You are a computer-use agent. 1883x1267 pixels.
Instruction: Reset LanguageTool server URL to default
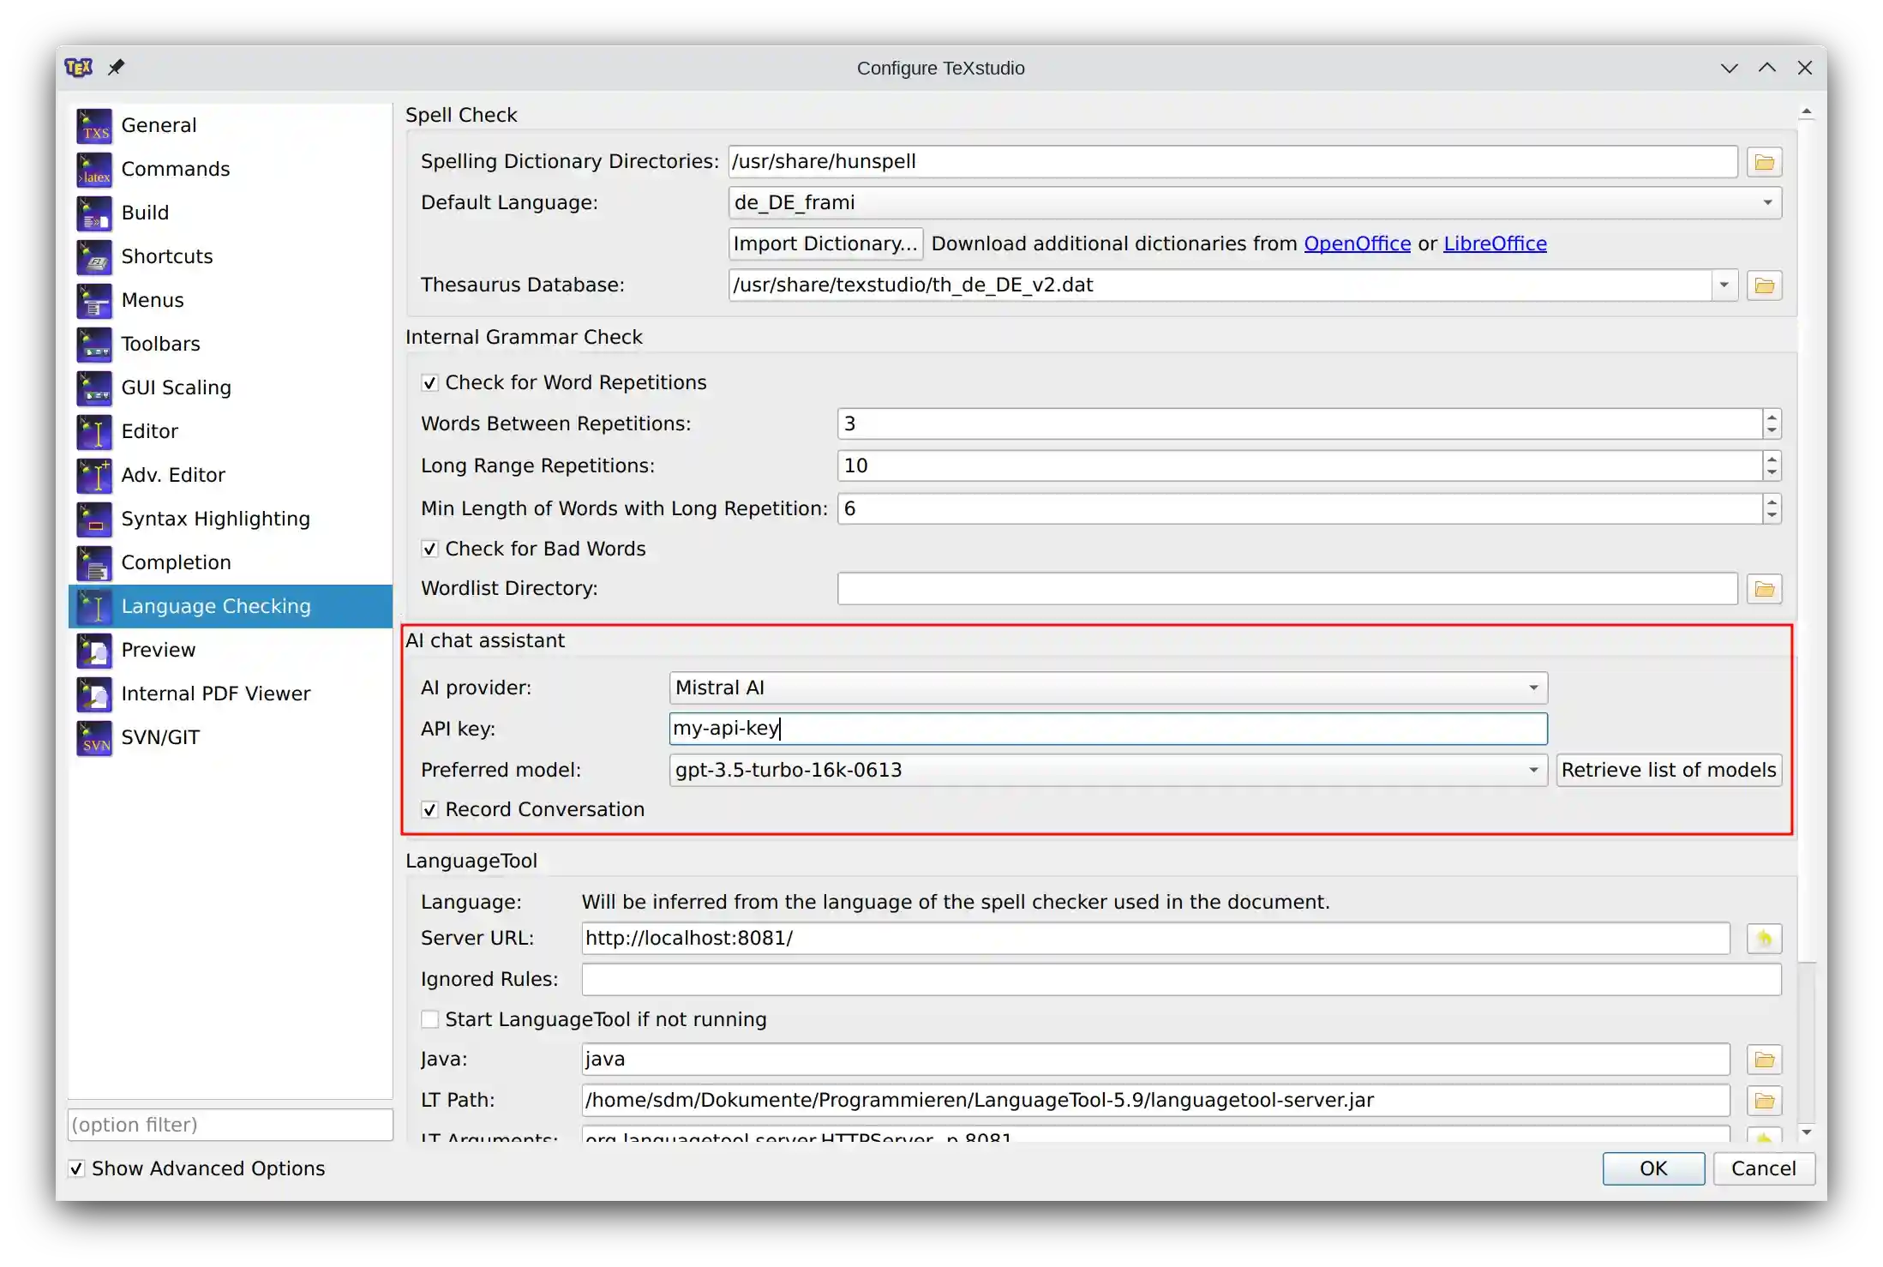(1764, 939)
